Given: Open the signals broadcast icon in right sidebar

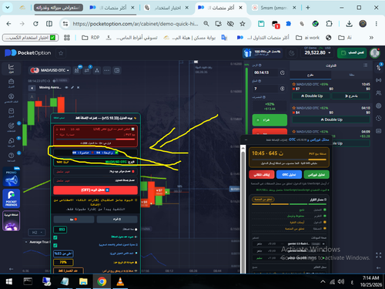Looking at the screenshot, I should (x=379, y=80).
